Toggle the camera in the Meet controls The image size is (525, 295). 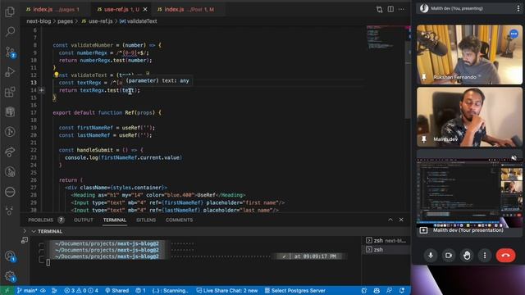click(x=449, y=256)
